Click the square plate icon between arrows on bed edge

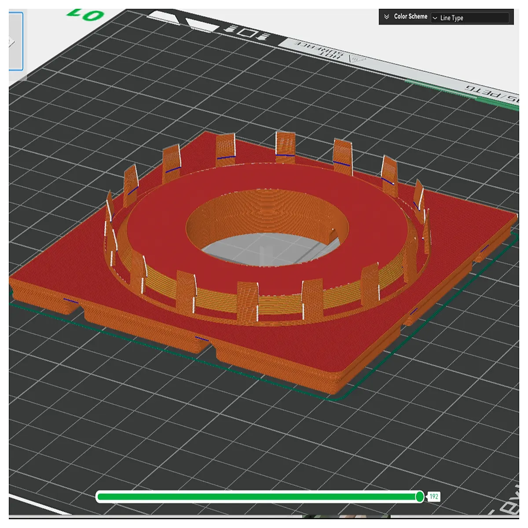[246, 32]
